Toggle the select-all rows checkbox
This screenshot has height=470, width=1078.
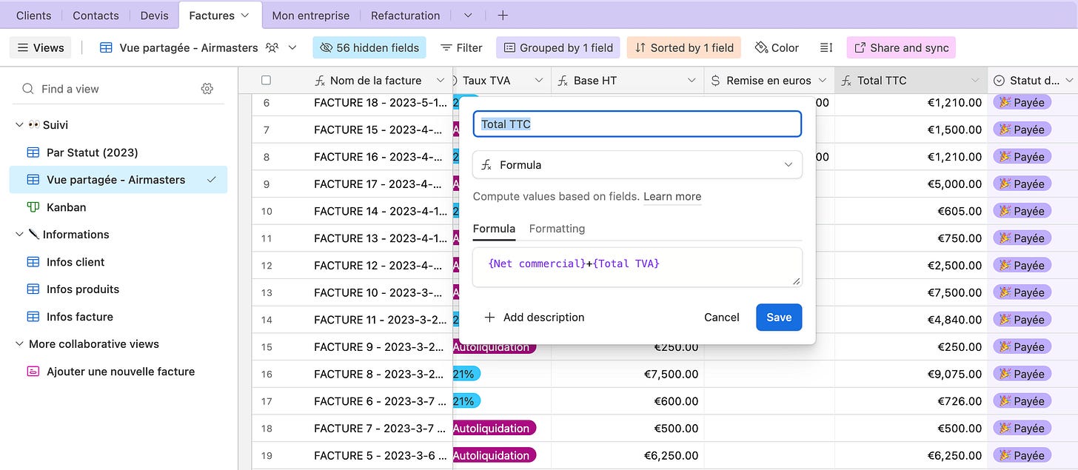(267, 81)
